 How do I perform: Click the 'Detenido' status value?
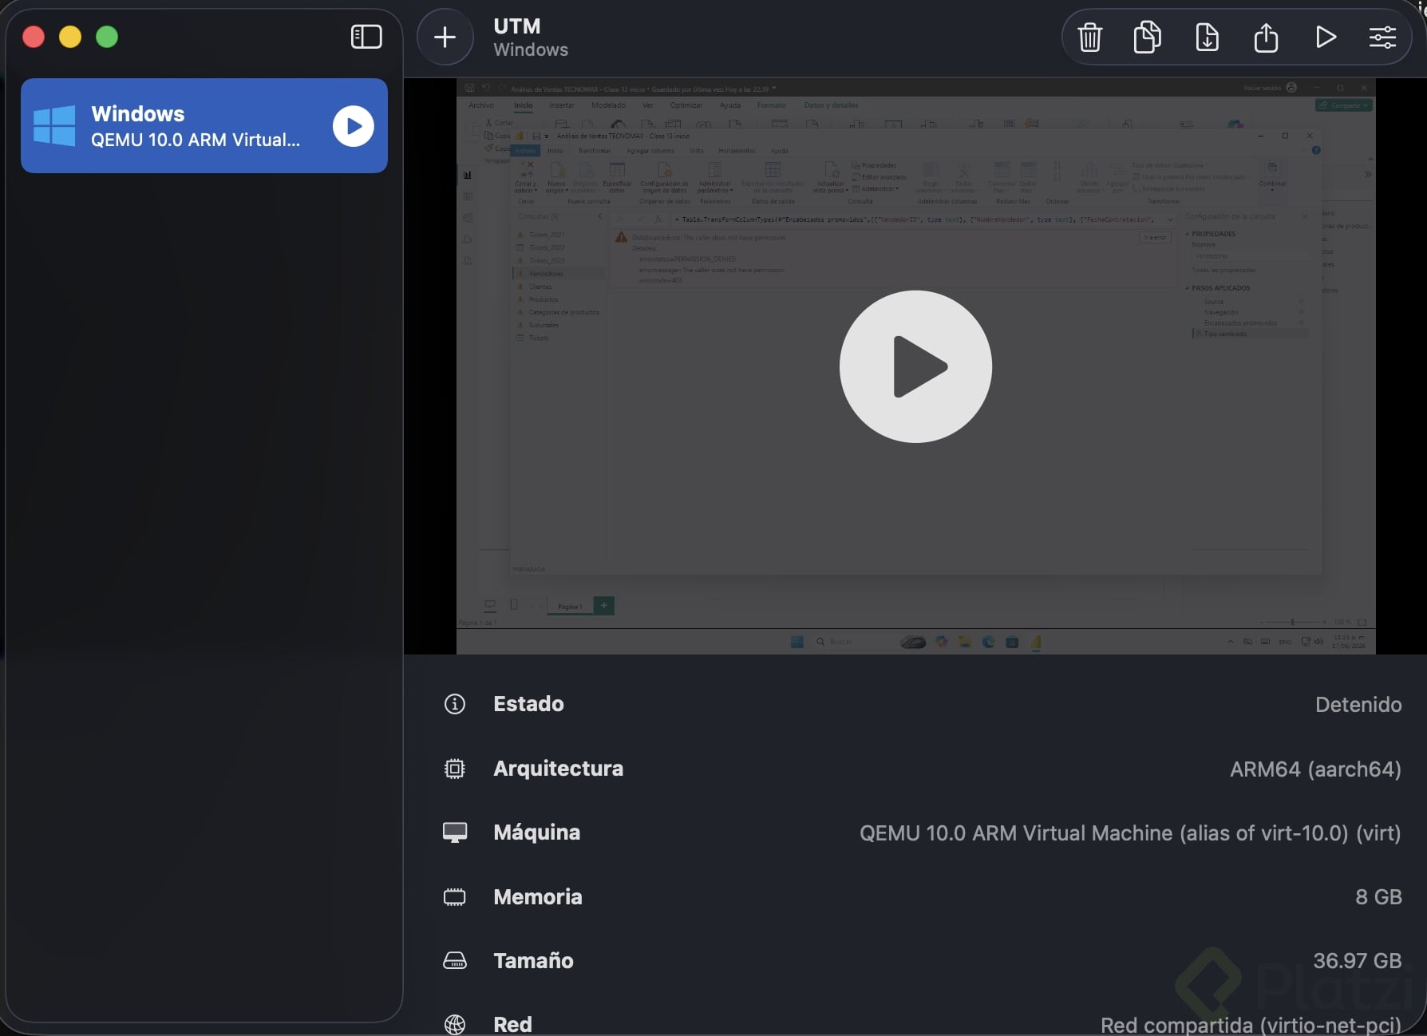(x=1358, y=705)
